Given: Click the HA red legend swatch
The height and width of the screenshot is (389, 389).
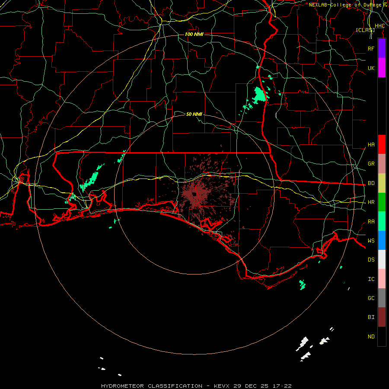Looking at the screenshot, I should click(382, 144).
